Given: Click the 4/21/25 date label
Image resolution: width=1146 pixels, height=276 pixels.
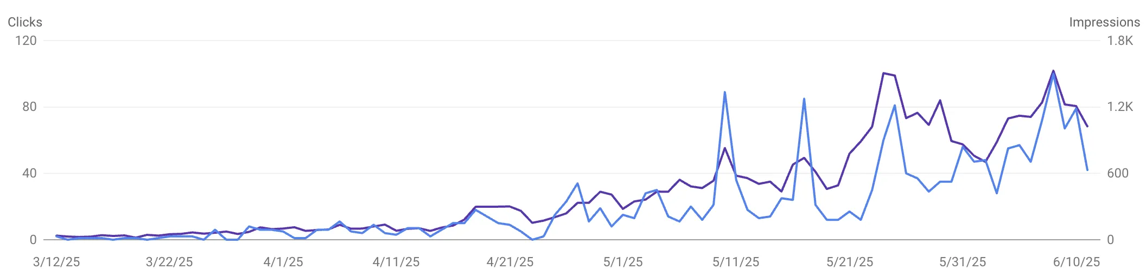Looking at the screenshot, I should (510, 262).
